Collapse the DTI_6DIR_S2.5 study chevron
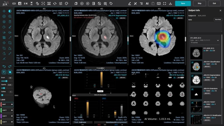The image size is (224, 126). 218,40
